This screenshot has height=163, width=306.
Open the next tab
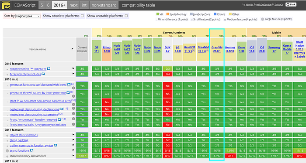73,5
